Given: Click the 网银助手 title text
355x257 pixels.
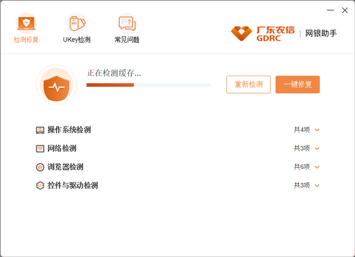Looking at the screenshot, I should [321, 34].
